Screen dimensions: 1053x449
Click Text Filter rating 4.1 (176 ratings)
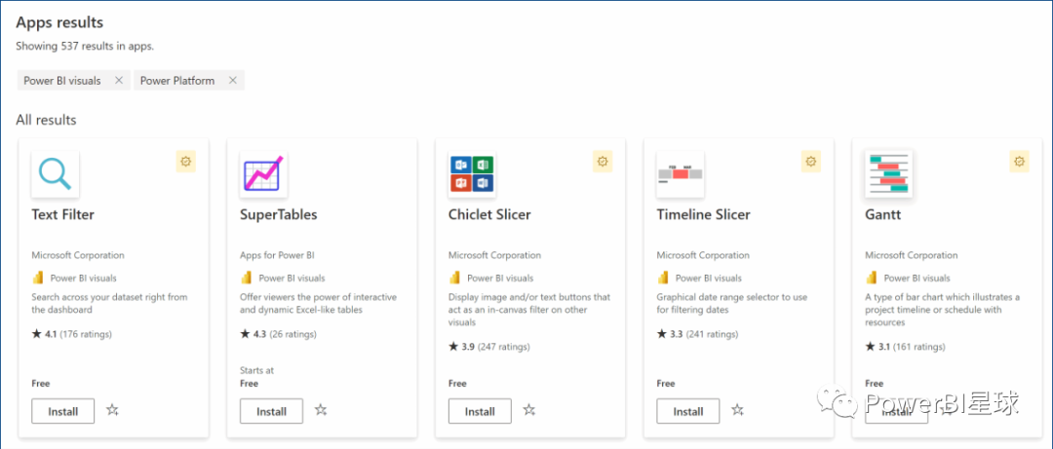(72, 333)
